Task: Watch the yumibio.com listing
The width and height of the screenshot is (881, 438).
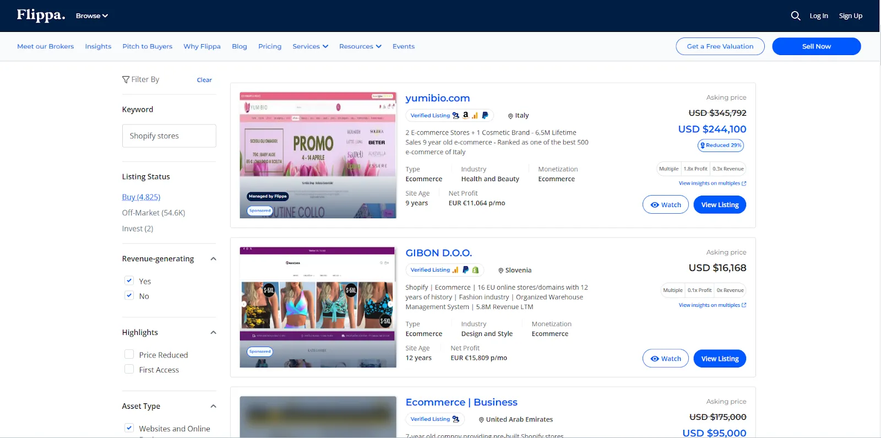Action: pyautogui.click(x=665, y=204)
